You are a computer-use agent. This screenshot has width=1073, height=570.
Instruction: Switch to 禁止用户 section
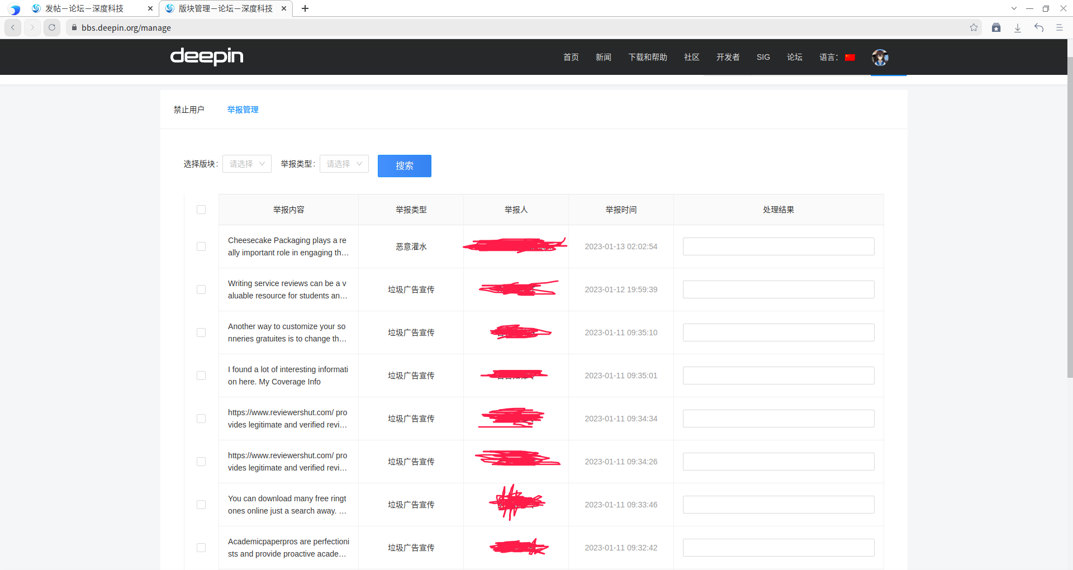pyautogui.click(x=189, y=110)
